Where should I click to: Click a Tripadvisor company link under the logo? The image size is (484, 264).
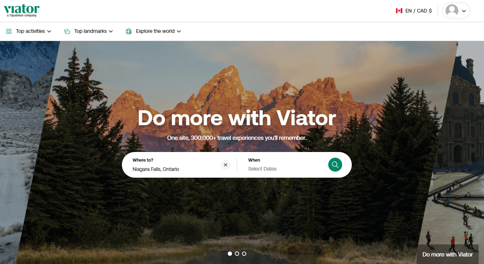[21, 15]
